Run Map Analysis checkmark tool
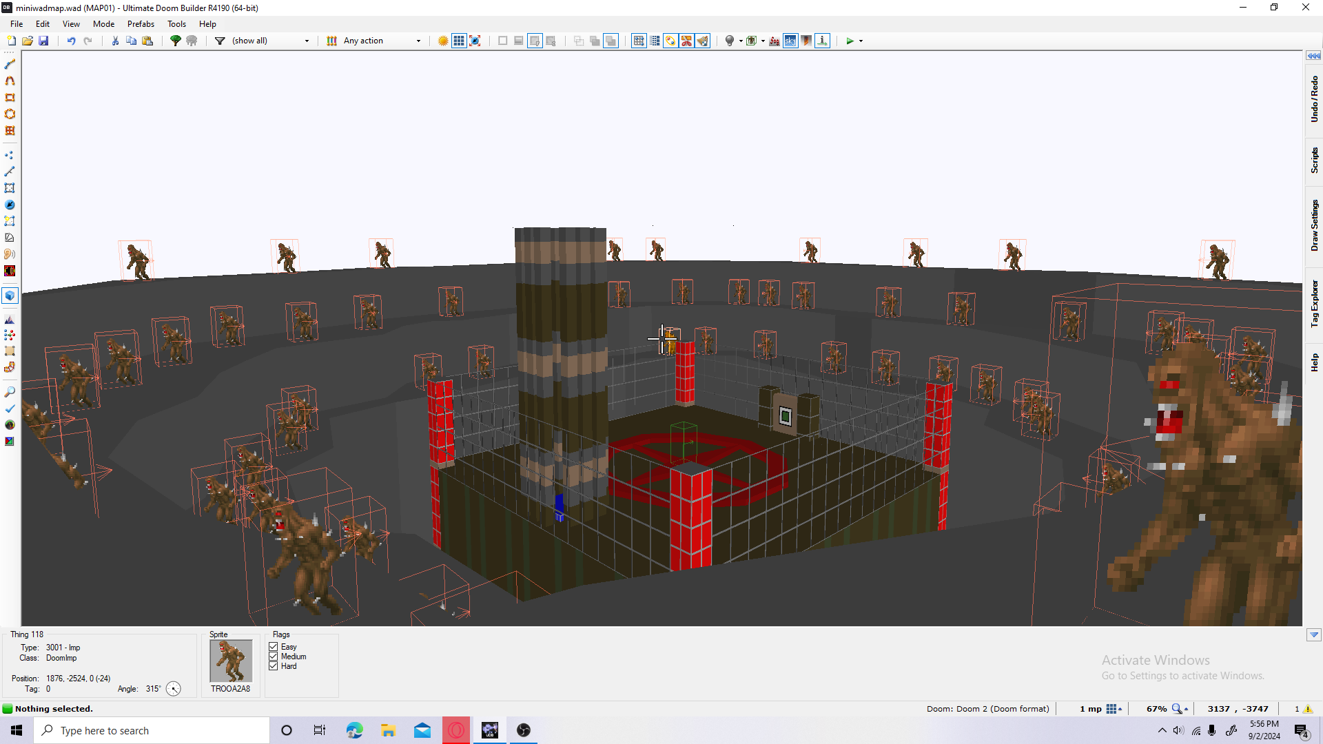The width and height of the screenshot is (1323, 744). 10,409
